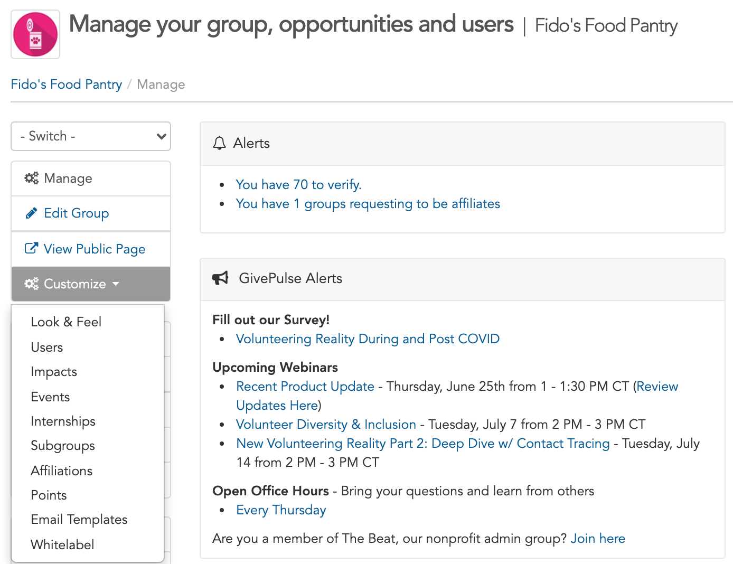The image size is (733, 564).
Task: Click the gears icon beside Manage
Action: (32, 178)
